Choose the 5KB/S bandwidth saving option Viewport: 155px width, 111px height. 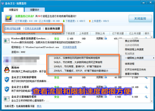point(83,62)
